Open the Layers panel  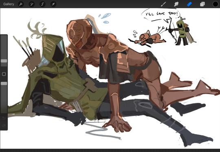coord(202,4)
